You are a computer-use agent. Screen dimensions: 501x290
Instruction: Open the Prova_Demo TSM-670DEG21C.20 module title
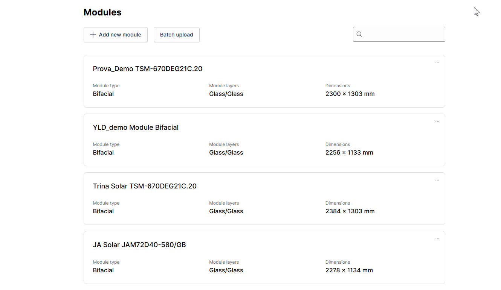click(148, 69)
